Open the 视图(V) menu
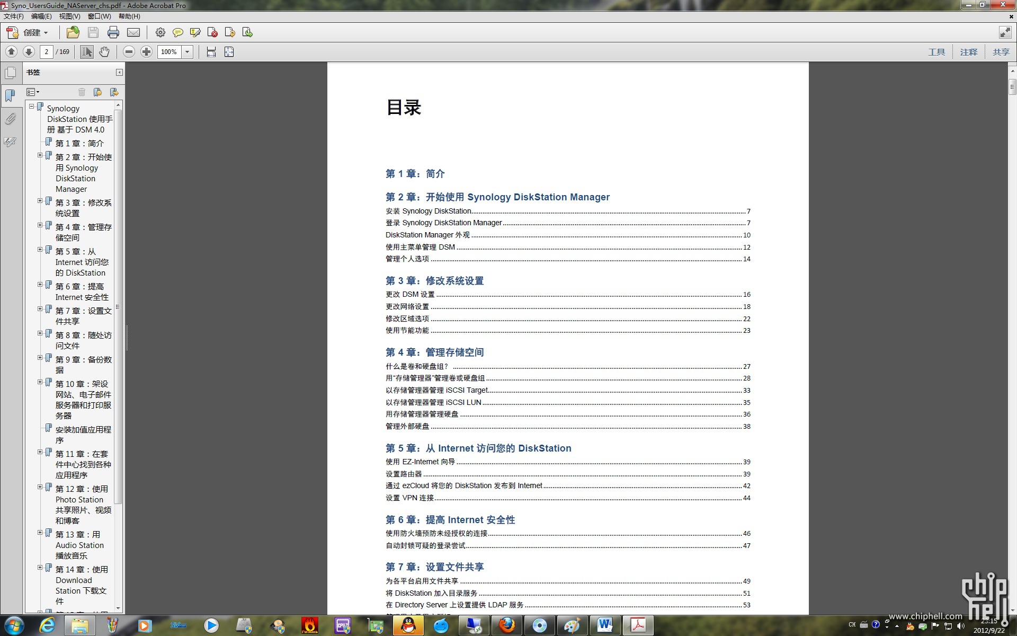Viewport: 1017px width, 636px height. click(69, 16)
